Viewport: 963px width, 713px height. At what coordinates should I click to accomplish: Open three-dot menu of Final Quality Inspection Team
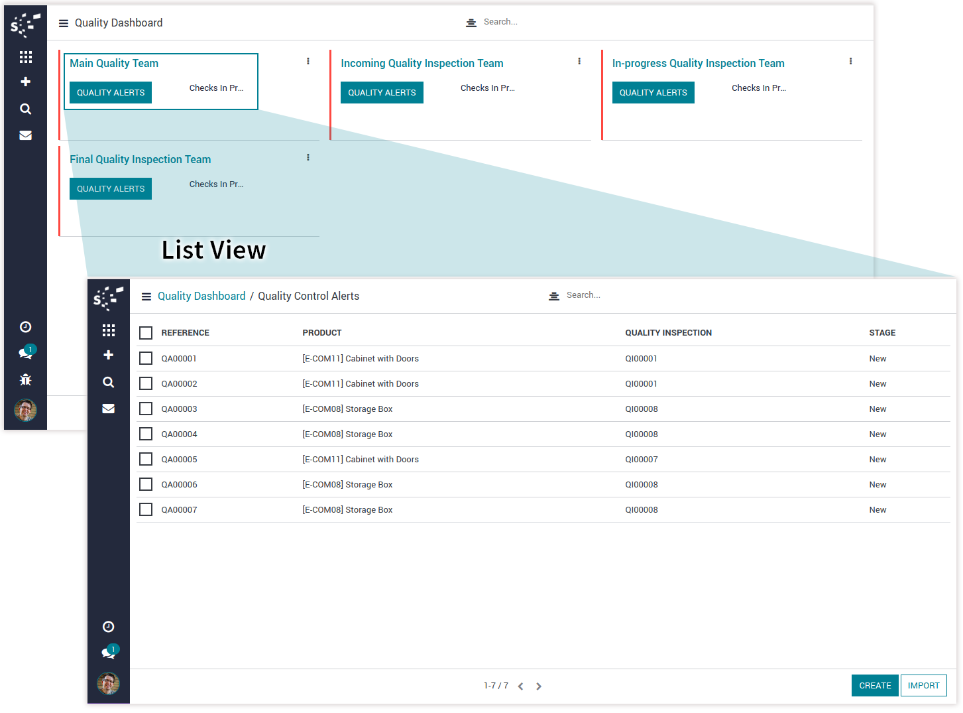coord(308,158)
